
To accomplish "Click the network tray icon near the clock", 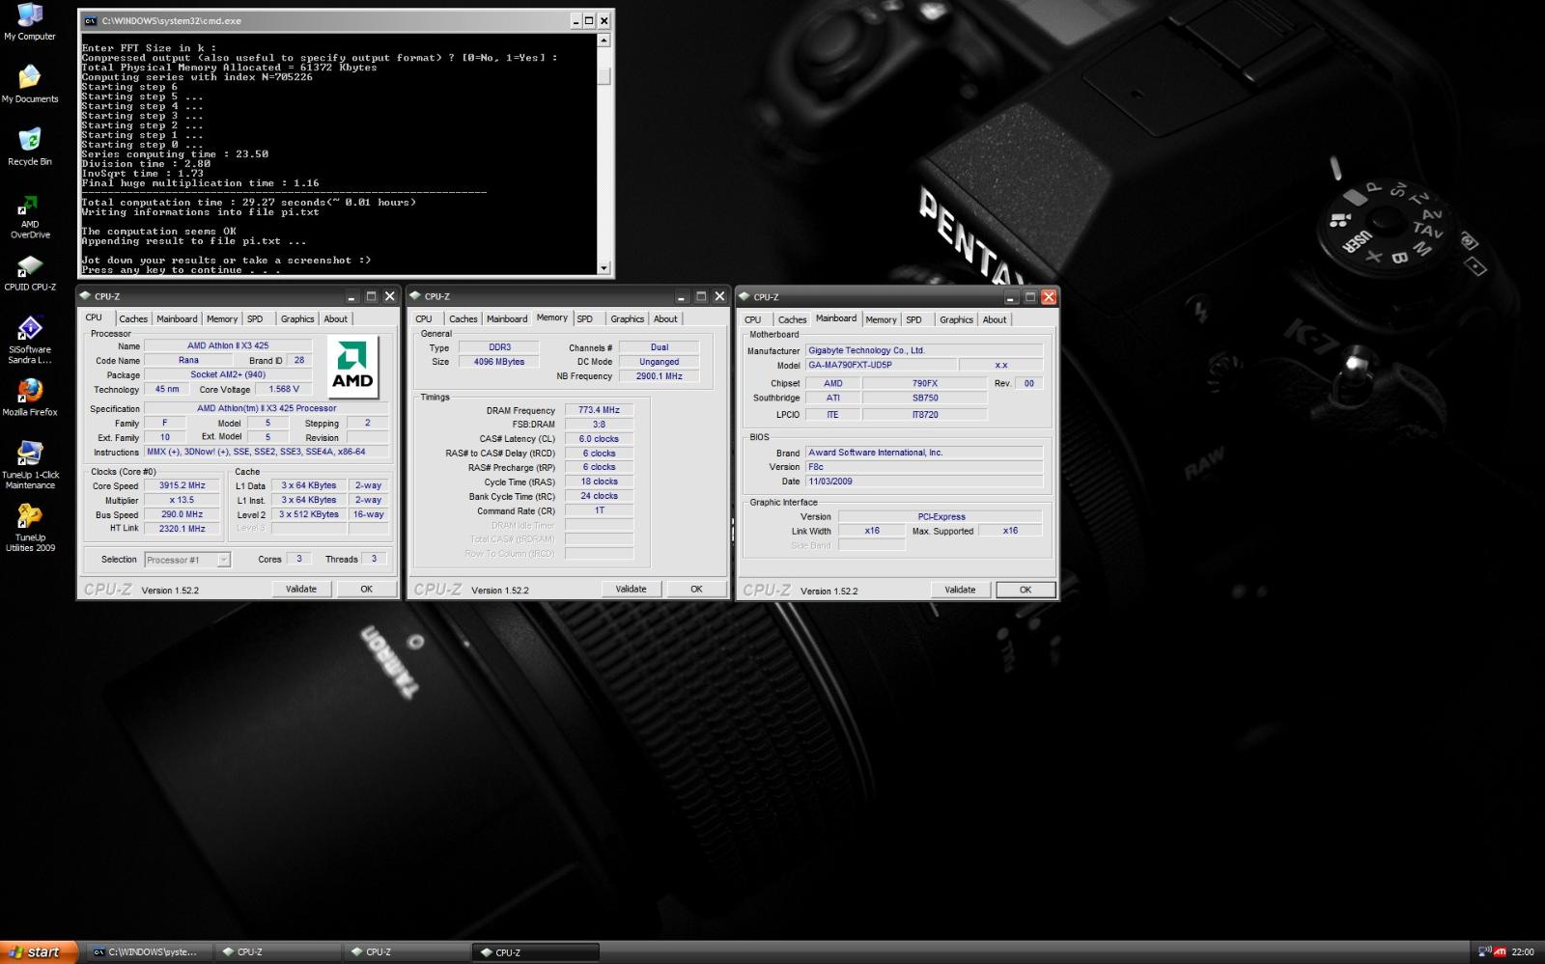I will (x=1485, y=951).
